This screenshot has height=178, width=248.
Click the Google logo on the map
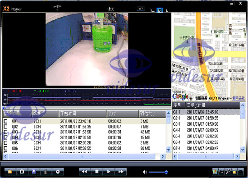coord(180,96)
